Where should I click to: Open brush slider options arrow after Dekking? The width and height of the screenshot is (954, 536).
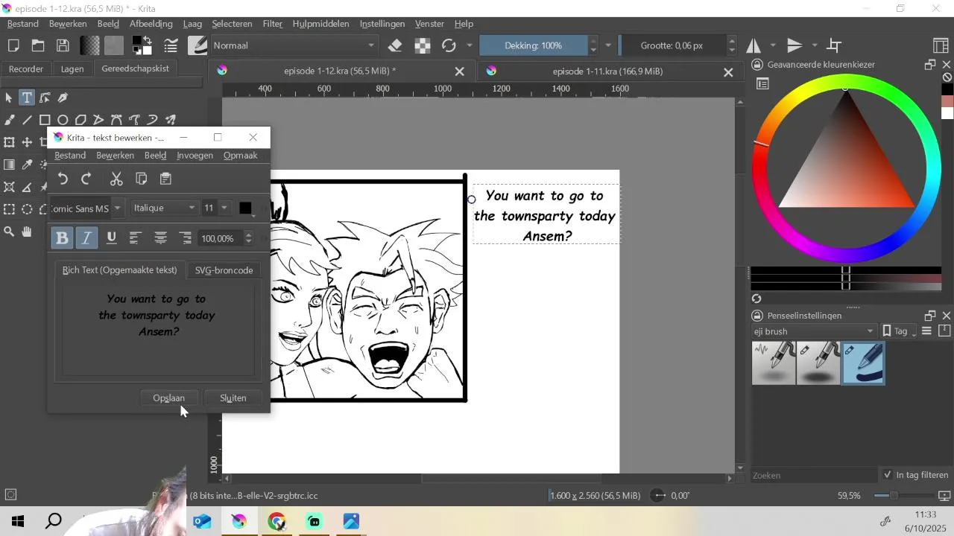point(608,45)
